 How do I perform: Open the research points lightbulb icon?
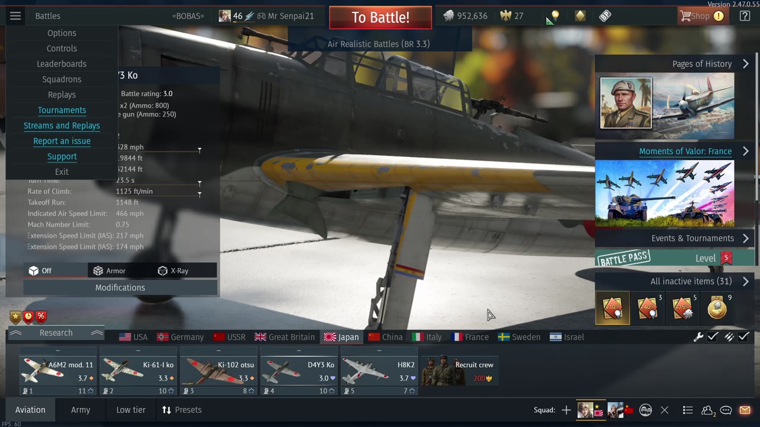click(x=555, y=16)
